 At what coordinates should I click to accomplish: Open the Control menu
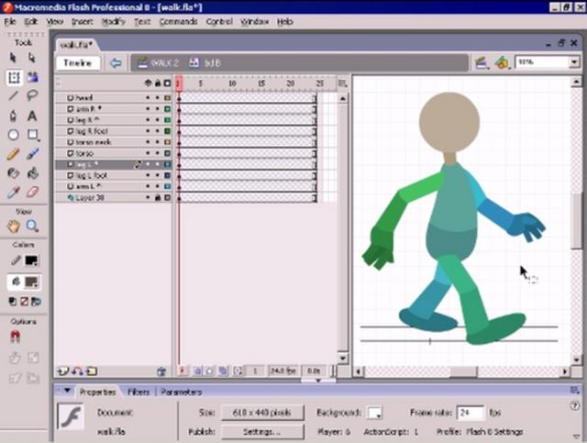point(219,22)
